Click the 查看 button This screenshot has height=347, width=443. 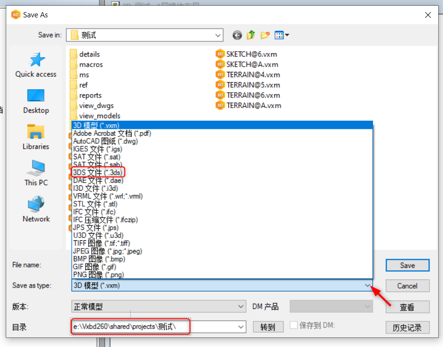point(407,307)
